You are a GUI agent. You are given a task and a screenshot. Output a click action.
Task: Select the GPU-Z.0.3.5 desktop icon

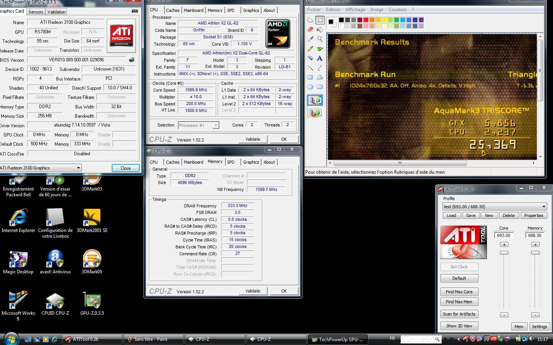click(92, 304)
